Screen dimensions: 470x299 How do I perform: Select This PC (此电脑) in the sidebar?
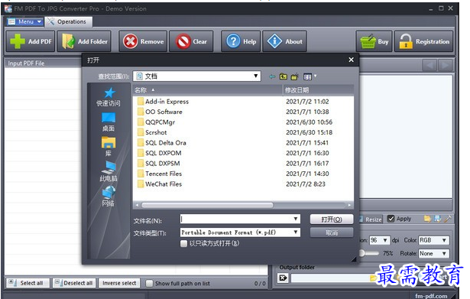(x=109, y=171)
